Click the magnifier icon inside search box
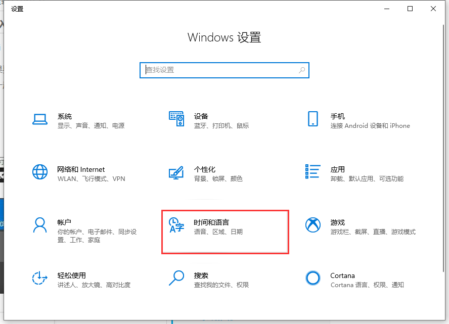Image resolution: width=449 pixels, height=324 pixels. (x=302, y=70)
